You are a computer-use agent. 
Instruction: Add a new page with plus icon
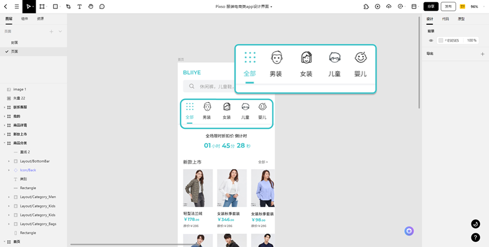[51, 32]
